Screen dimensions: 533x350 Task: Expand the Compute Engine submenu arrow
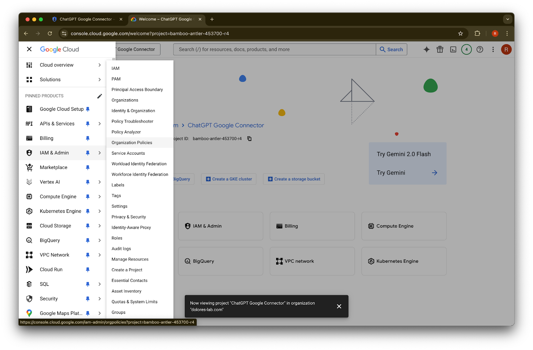pos(99,197)
